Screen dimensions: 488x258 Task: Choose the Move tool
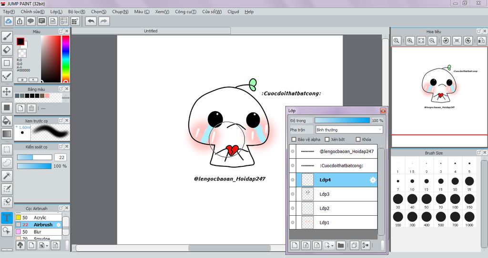7,91
